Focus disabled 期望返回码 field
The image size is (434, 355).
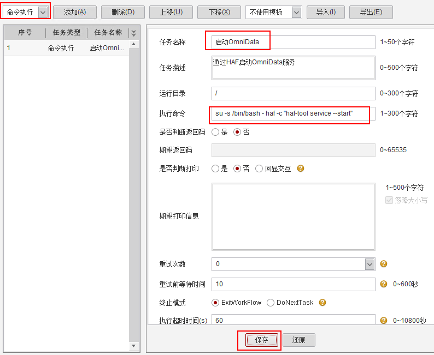click(294, 150)
